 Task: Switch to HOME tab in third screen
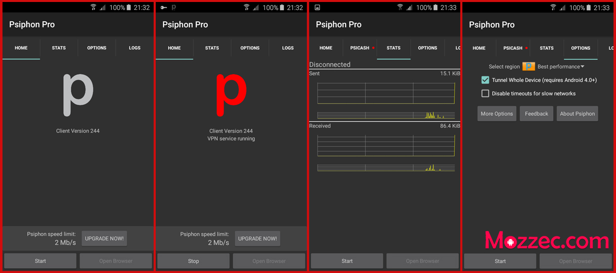326,48
